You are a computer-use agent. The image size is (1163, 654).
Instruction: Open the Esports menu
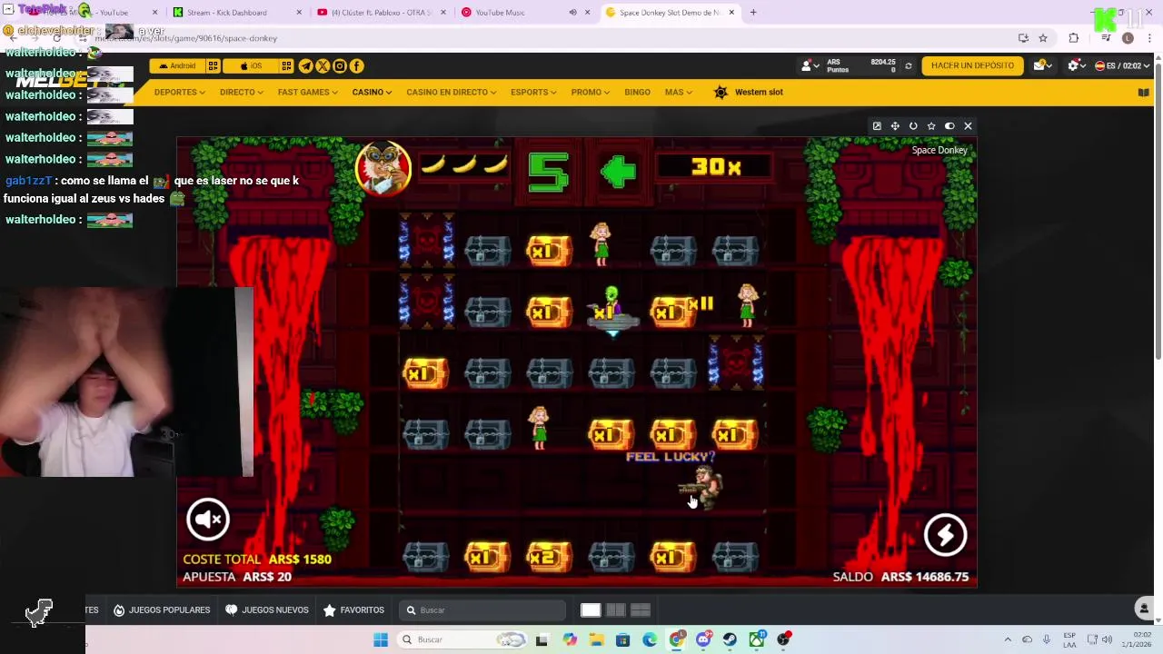pyautogui.click(x=533, y=92)
